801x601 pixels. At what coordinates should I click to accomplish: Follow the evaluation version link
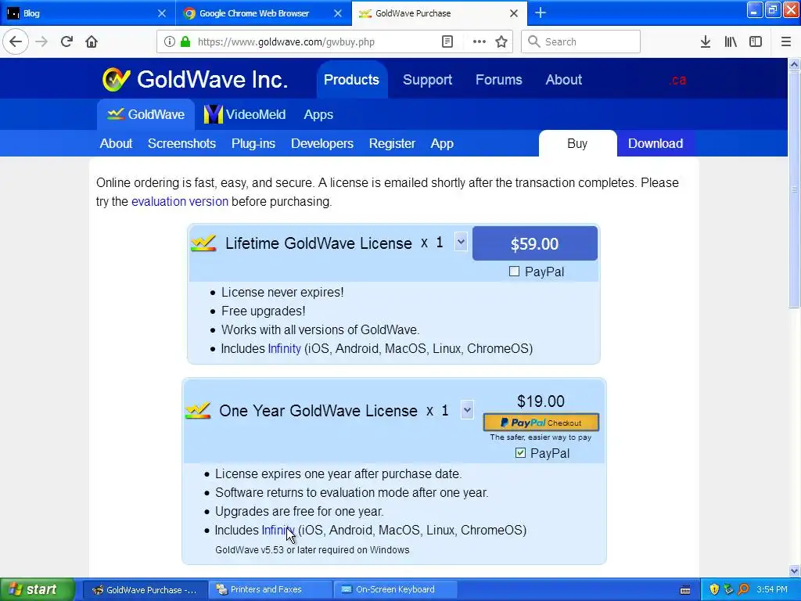click(180, 201)
